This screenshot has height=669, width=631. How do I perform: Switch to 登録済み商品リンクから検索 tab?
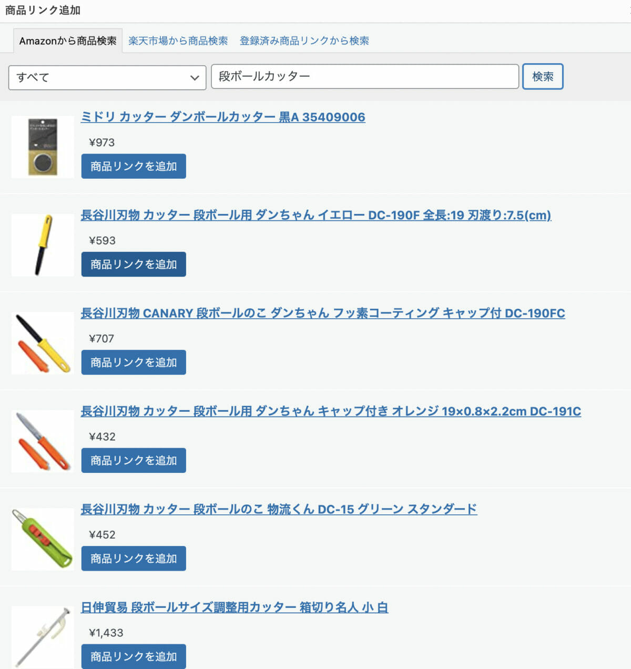[304, 40]
